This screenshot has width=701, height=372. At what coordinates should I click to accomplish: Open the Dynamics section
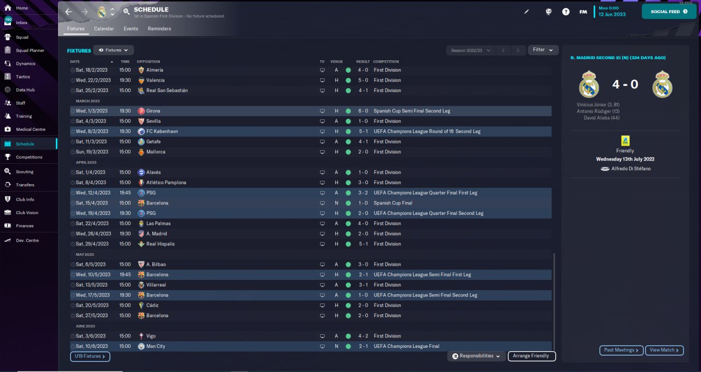point(28,64)
